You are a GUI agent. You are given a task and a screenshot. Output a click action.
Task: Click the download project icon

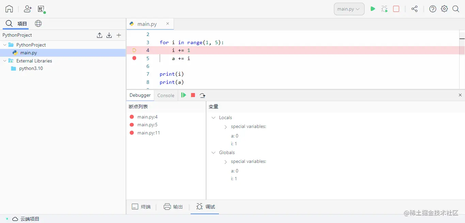pos(109,35)
